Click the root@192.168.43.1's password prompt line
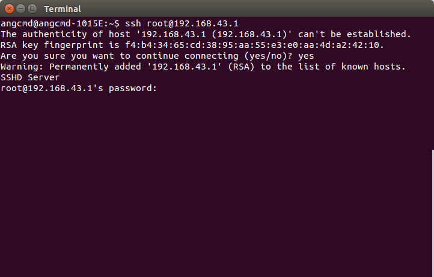The image size is (434, 277). [x=79, y=88]
